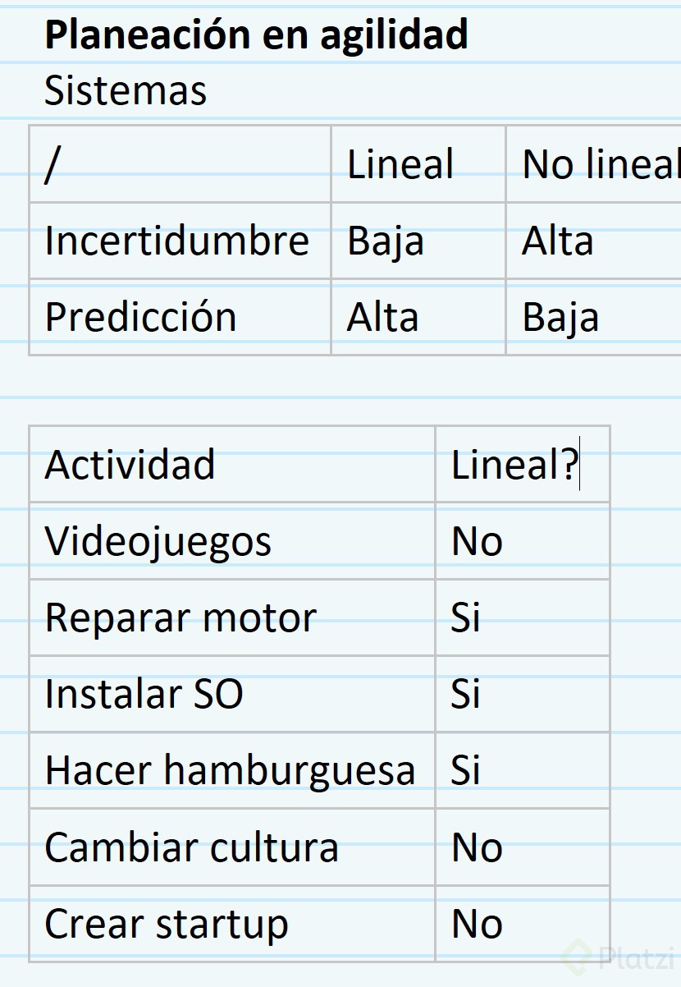Click the 'Instalar SO' activity cell
Screen dimensions: 681x987
click(144, 694)
